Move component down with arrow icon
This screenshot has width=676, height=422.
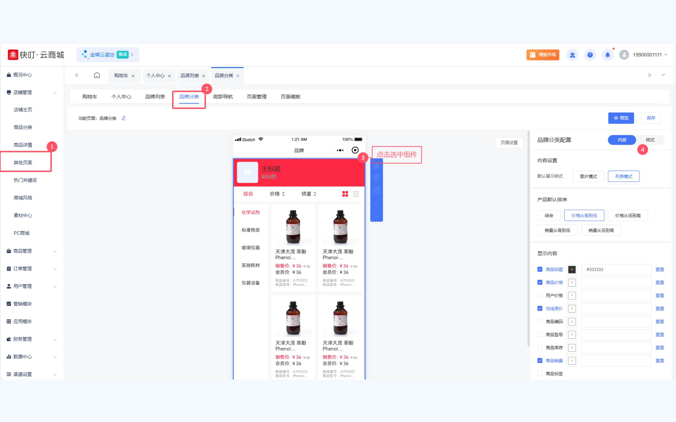point(376,216)
